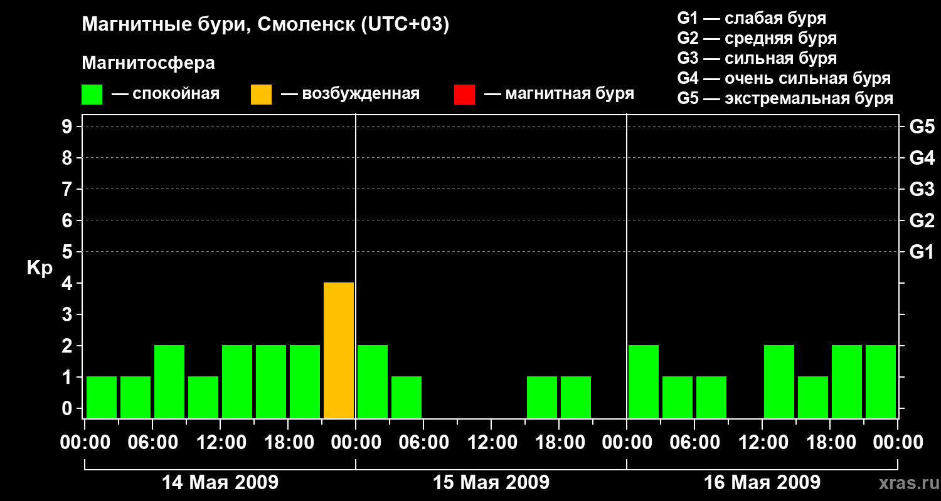Click the first green bar on 14 May

click(x=102, y=397)
